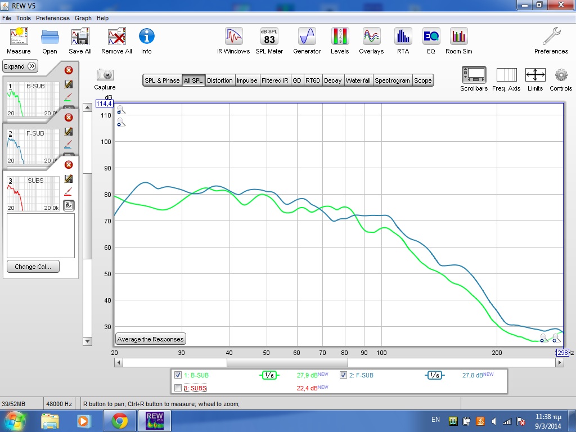576x432 pixels.
Task: View the RT60 tab
Action: click(313, 80)
